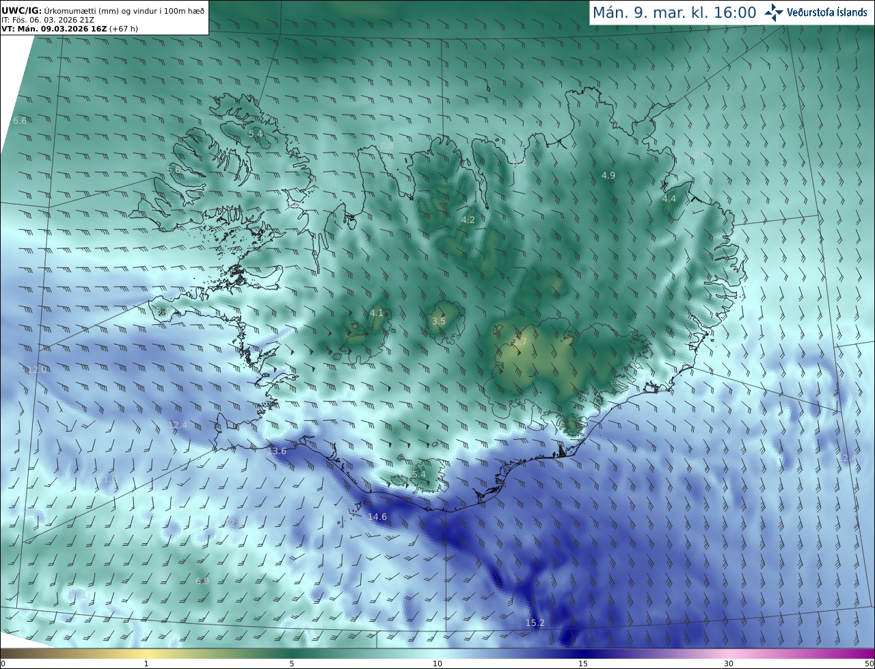Click the 15.2 precipitation value
Viewport: 875px width, 669px height.
tap(535, 622)
